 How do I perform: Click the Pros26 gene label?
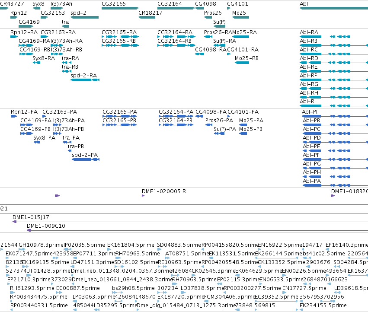213,13
